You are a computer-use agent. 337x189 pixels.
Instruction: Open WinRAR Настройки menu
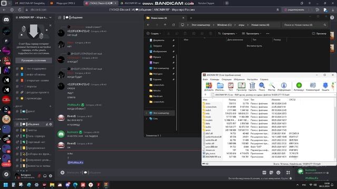[x=252, y=79]
